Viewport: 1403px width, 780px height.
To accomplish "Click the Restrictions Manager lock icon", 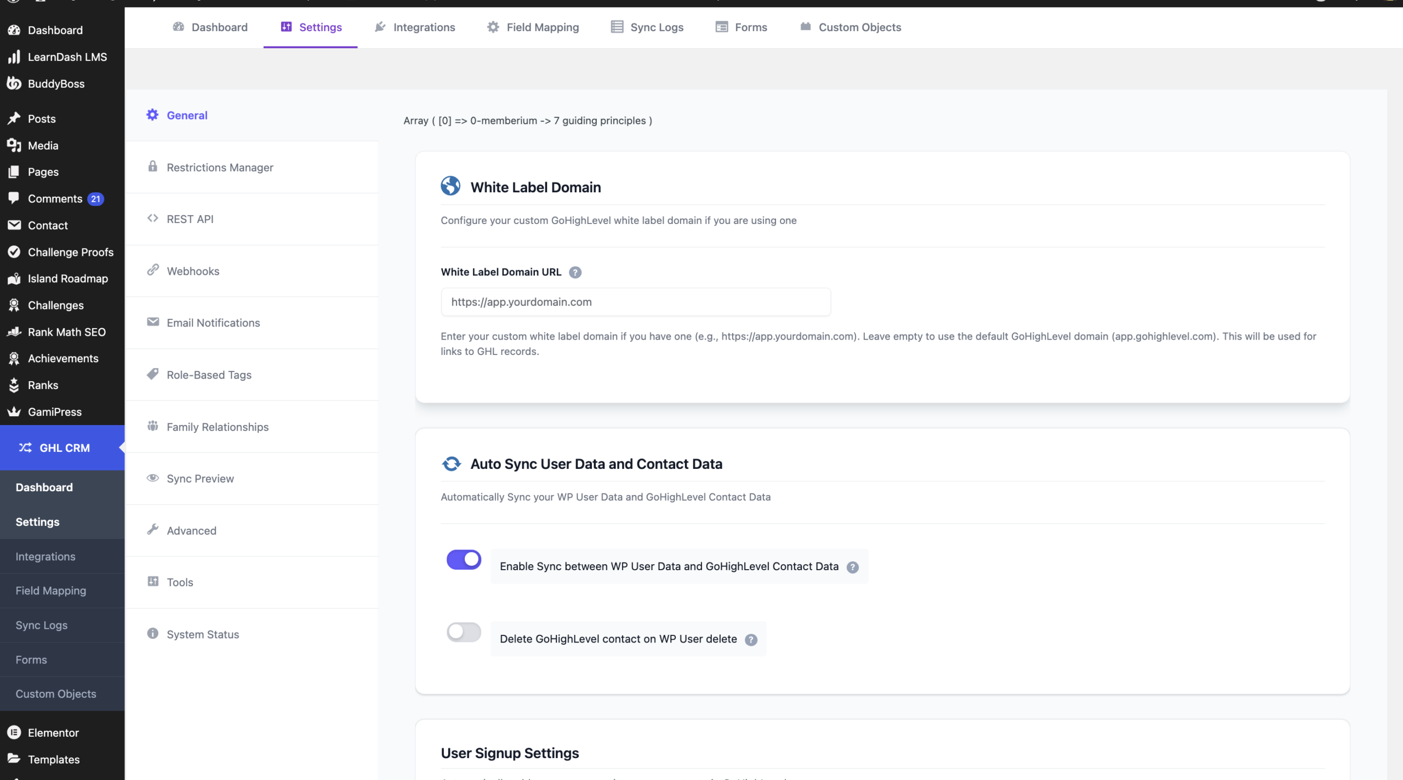I will tap(152, 167).
